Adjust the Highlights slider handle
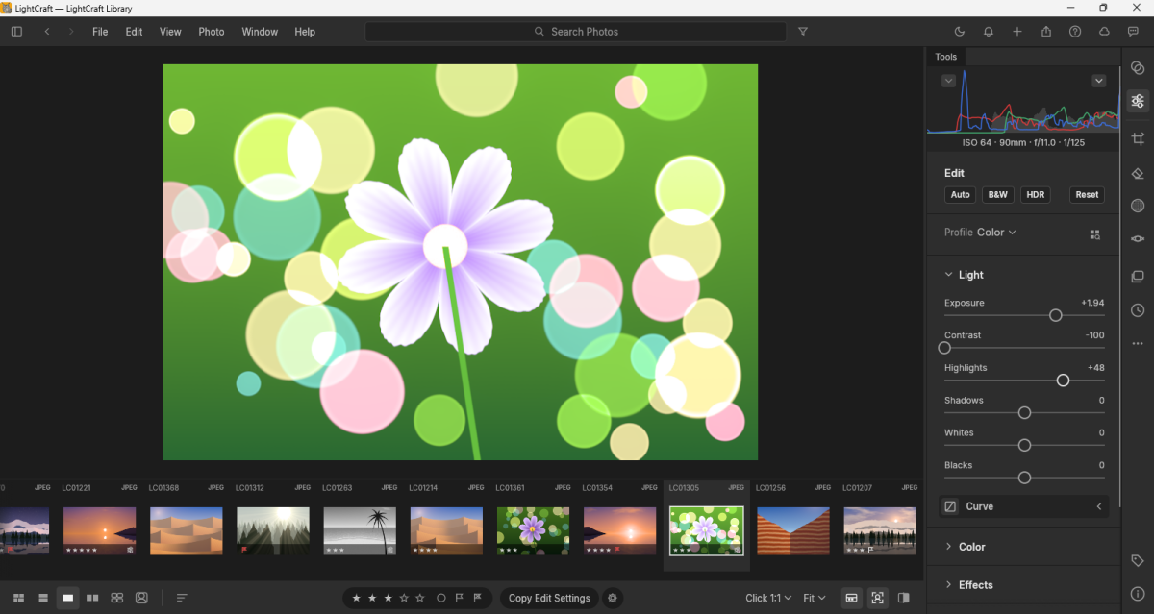The image size is (1154, 614). pos(1063,381)
